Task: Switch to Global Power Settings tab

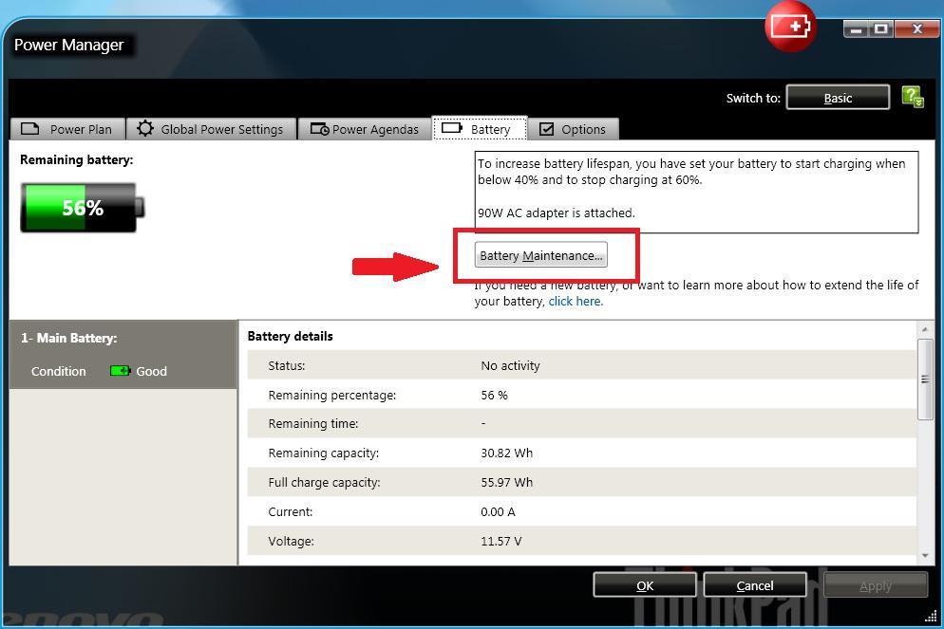Action: tap(212, 129)
